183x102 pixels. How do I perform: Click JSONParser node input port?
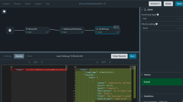coord(95,30)
